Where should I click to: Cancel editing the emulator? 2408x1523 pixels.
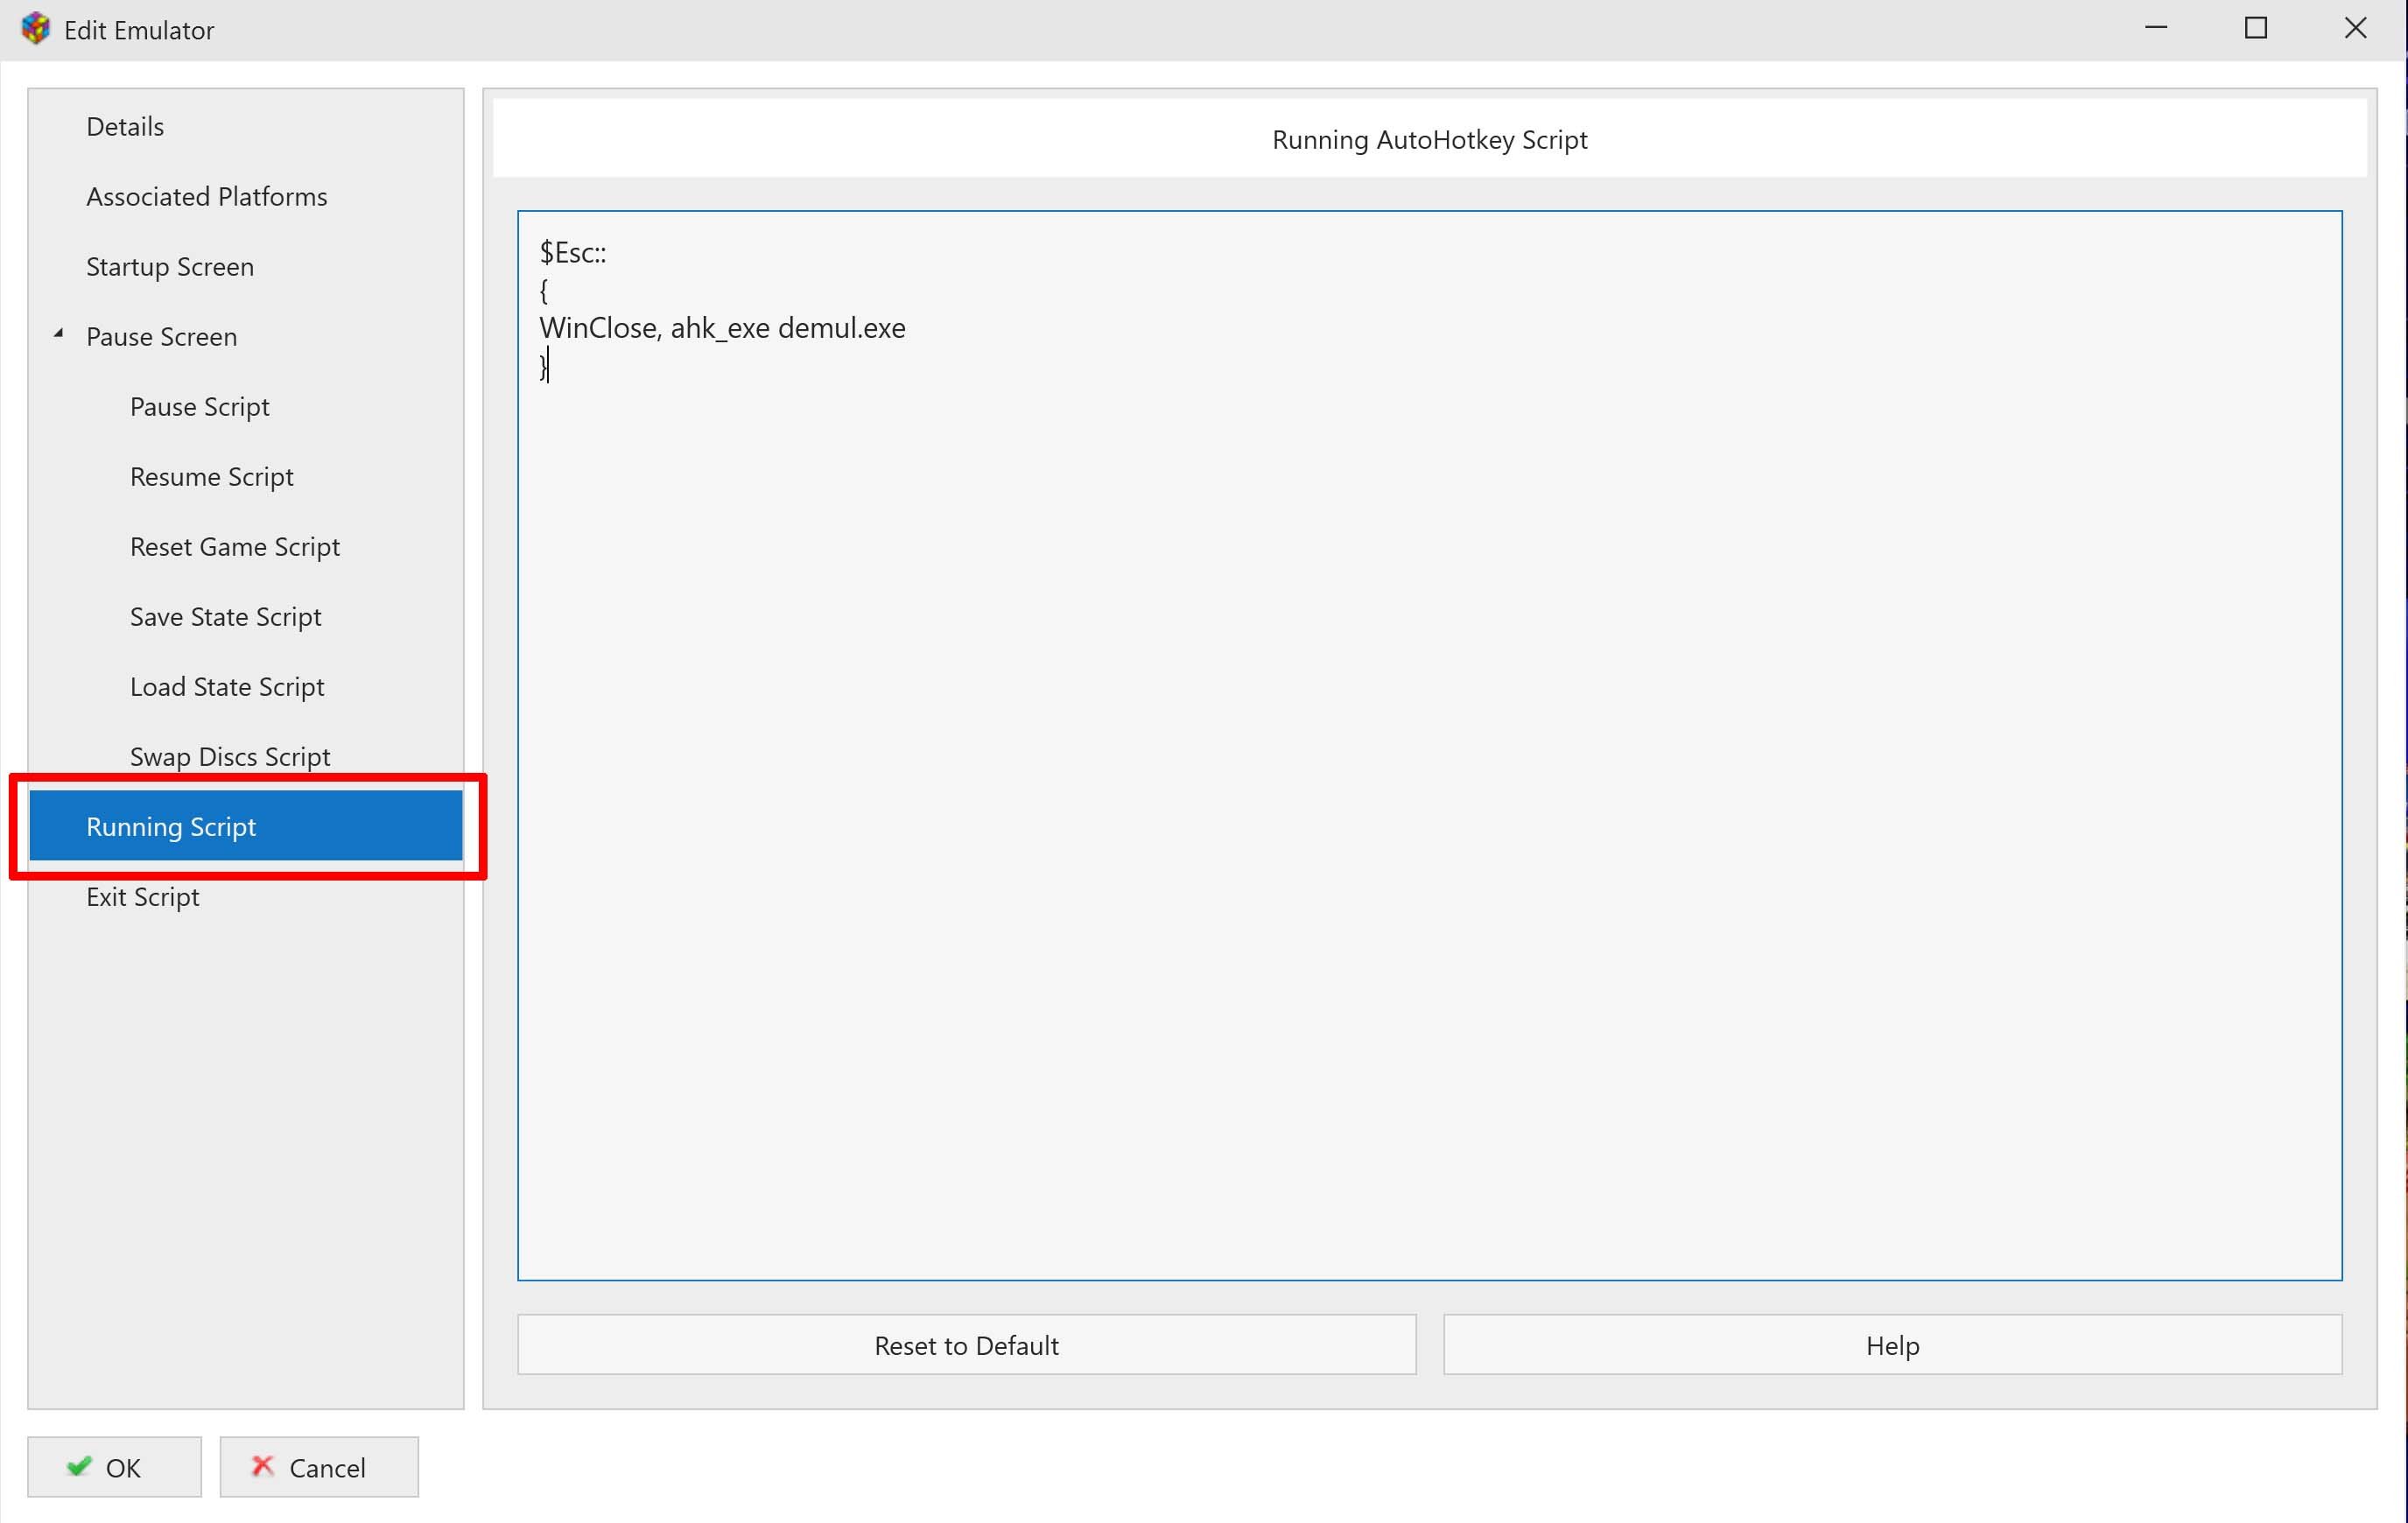(319, 1467)
